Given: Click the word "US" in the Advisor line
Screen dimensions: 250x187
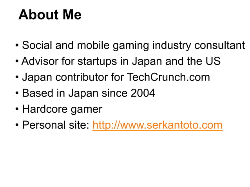Looking at the screenshot, I should [x=213, y=61].
